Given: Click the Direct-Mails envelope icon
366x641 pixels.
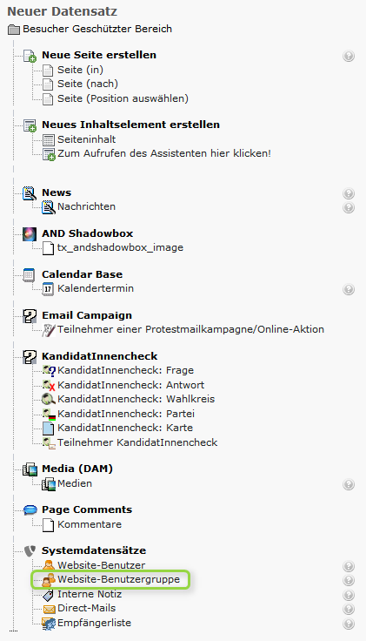Looking at the screenshot, I should click(x=49, y=609).
